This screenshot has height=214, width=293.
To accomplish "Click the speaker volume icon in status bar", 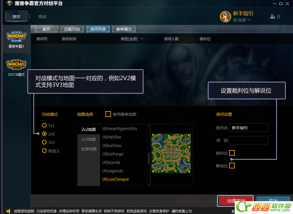I will (8, 211).
